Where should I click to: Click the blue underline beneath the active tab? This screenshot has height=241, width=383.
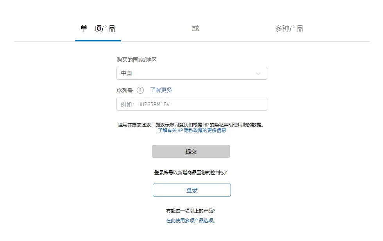click(98, 40)
